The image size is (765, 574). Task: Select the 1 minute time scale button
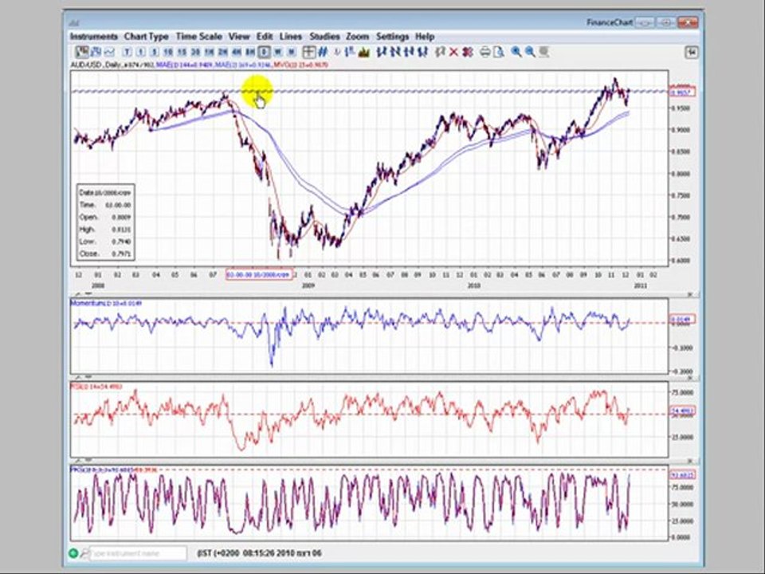coord(141,52)
